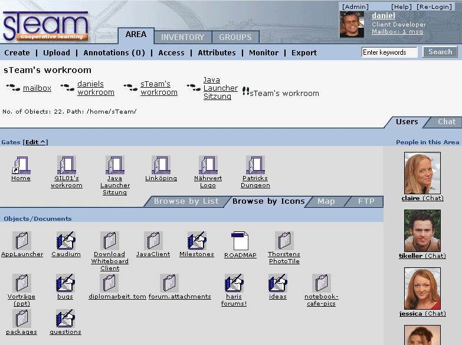462x345 pixels.
Task: Open the AppLauncher folder icon
Action: (x=22, y=241)
